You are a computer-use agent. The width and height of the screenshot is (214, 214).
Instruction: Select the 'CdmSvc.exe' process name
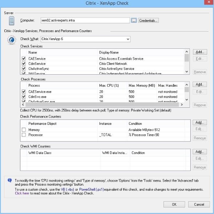tap(37, 97)
